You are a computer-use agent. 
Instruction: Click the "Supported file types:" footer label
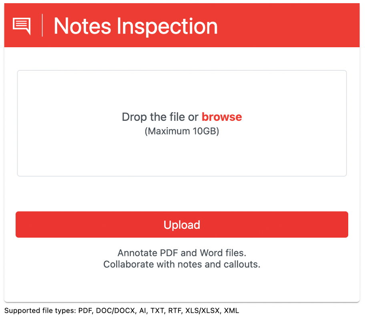[40, 310]
